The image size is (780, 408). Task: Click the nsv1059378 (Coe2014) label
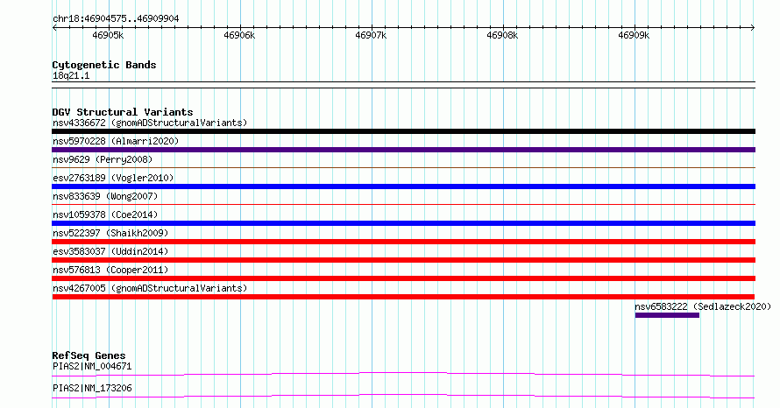105,215
